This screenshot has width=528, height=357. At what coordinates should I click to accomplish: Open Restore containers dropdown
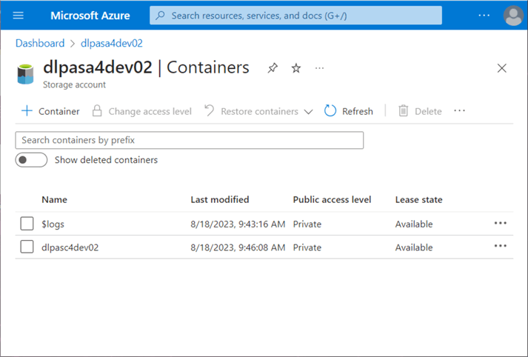(258, 111)
